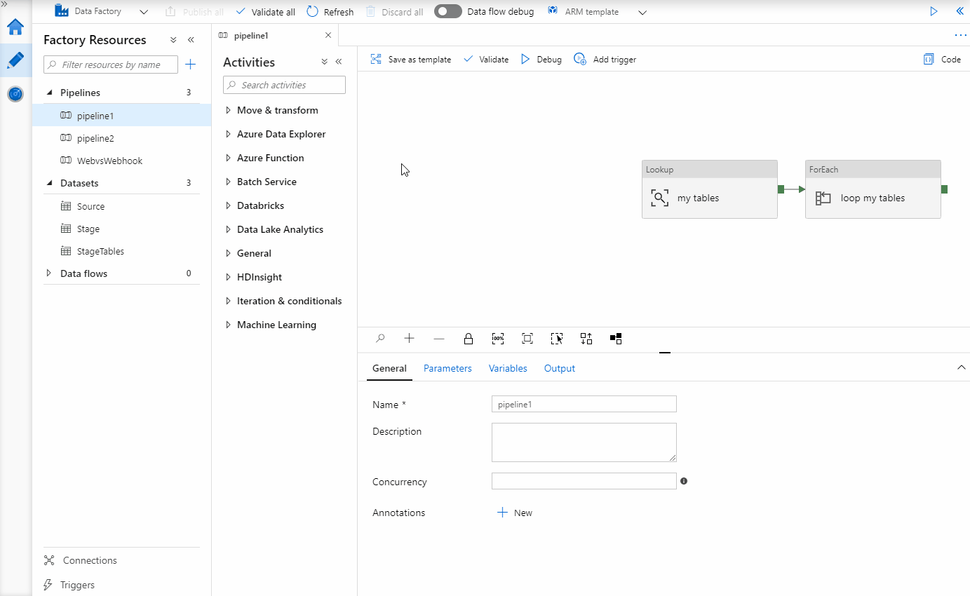This screenshot has width=970, height=596.
Task: Switch to the Variables tab
Action: coord(507,367)
